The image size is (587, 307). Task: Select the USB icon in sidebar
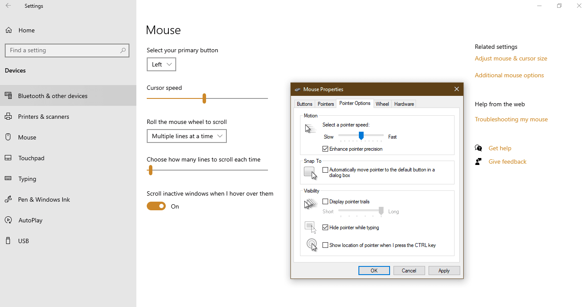click(9, 241)
